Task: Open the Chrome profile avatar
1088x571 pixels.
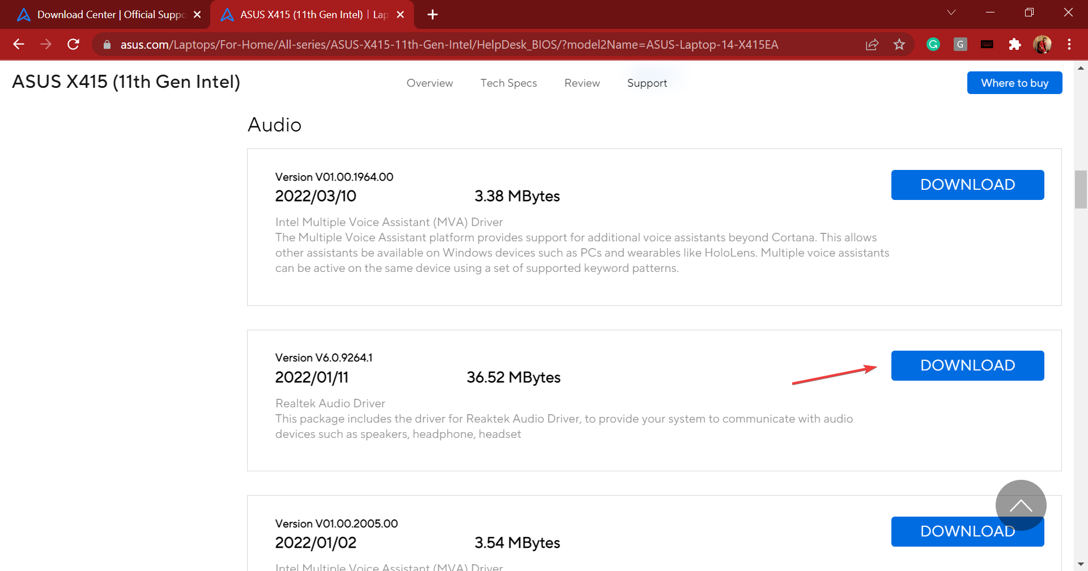Action: (x=1042, y=44)
